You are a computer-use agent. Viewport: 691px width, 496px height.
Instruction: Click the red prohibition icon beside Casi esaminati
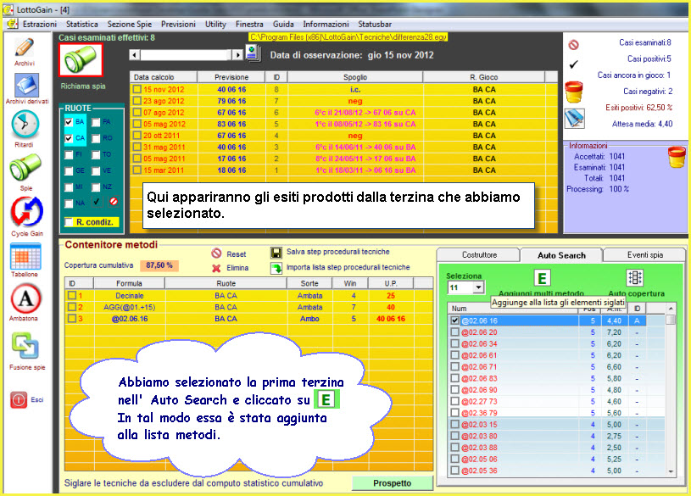click(573, 45)
